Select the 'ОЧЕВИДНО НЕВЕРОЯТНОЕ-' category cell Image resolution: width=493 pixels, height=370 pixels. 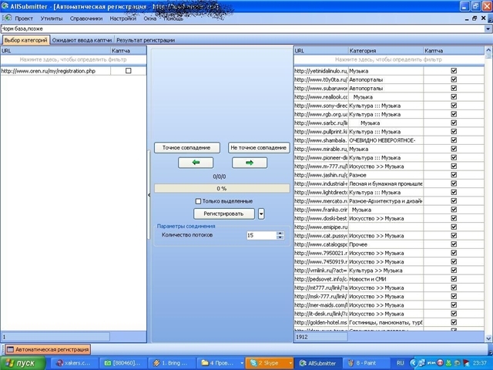coord(385,140)
